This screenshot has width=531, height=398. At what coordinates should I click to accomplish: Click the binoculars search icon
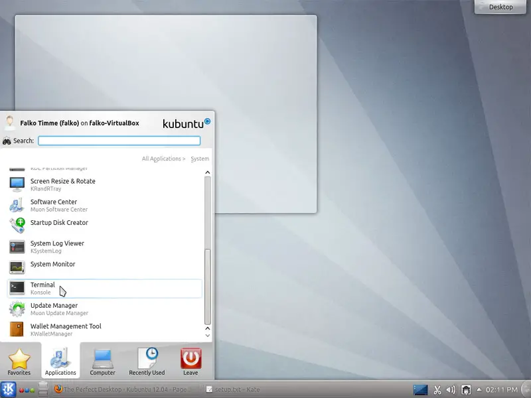pyautogui.click(x=7, y=141)
